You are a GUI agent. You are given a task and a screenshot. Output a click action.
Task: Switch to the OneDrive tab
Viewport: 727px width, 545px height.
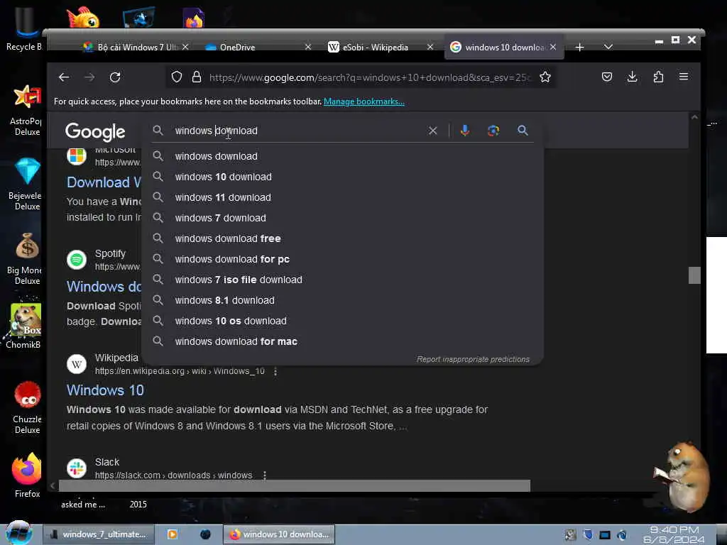[257, 47]
